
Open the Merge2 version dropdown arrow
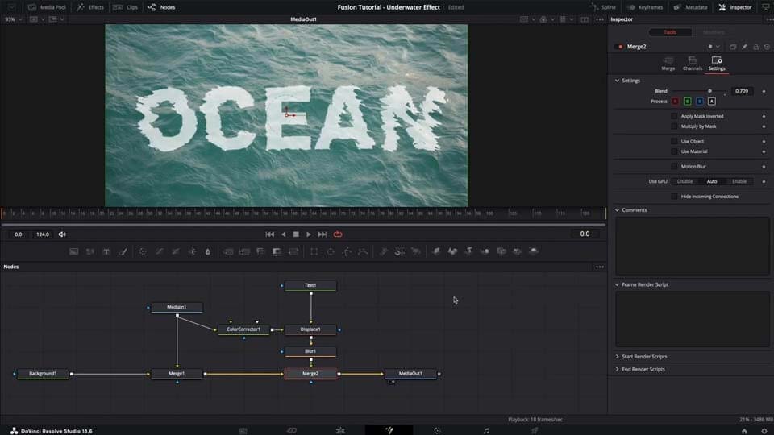[x=718, y=47]
